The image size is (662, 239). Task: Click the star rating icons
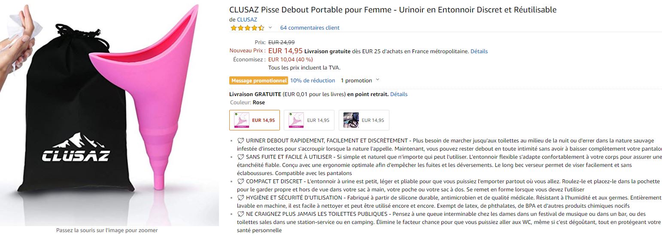247,28
